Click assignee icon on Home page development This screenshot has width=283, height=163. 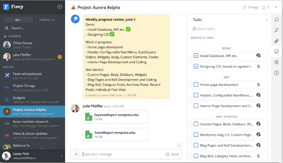click(x=259, y=85)
